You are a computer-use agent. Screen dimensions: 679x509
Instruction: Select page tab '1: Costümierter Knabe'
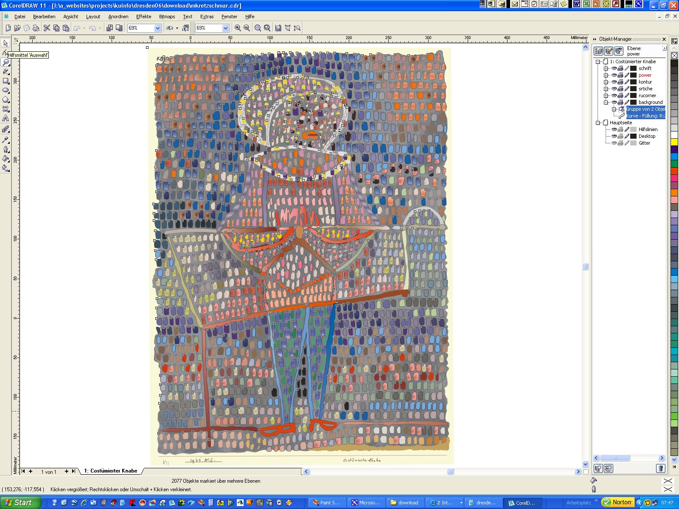coord(111,471)
